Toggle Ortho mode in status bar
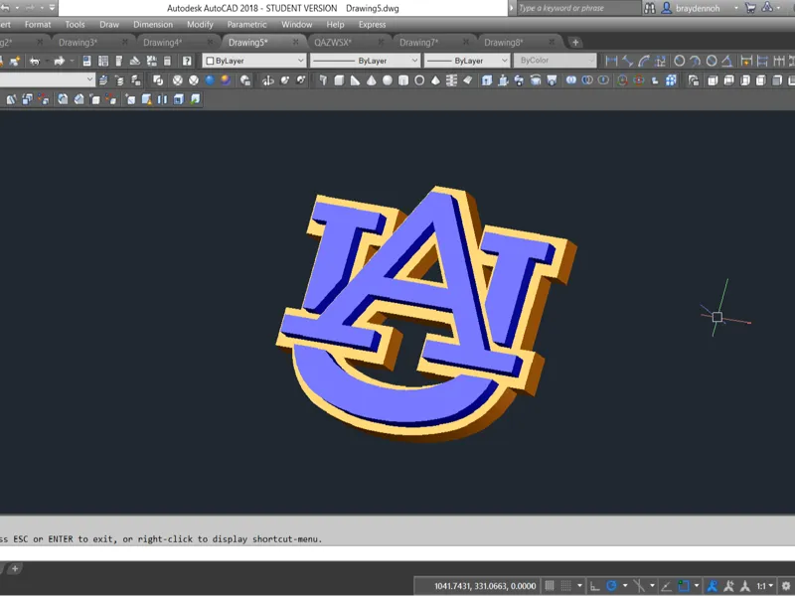 point(594,586)
